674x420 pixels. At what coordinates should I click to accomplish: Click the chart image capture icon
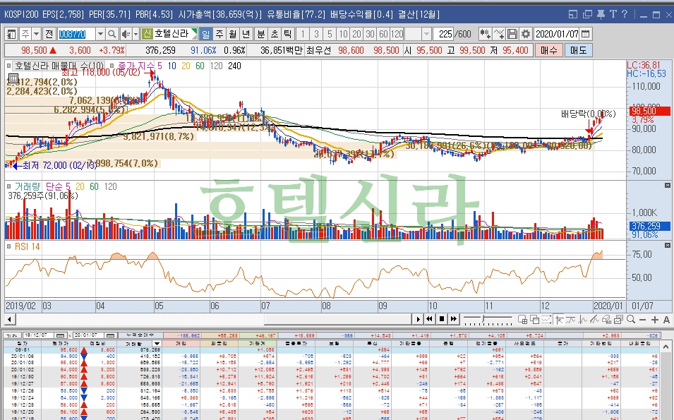click(618, 319)
